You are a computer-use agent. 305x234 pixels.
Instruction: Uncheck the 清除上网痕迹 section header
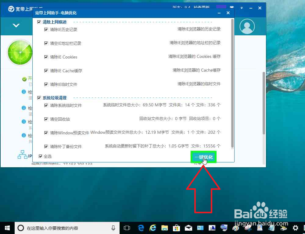coord(39,22)
